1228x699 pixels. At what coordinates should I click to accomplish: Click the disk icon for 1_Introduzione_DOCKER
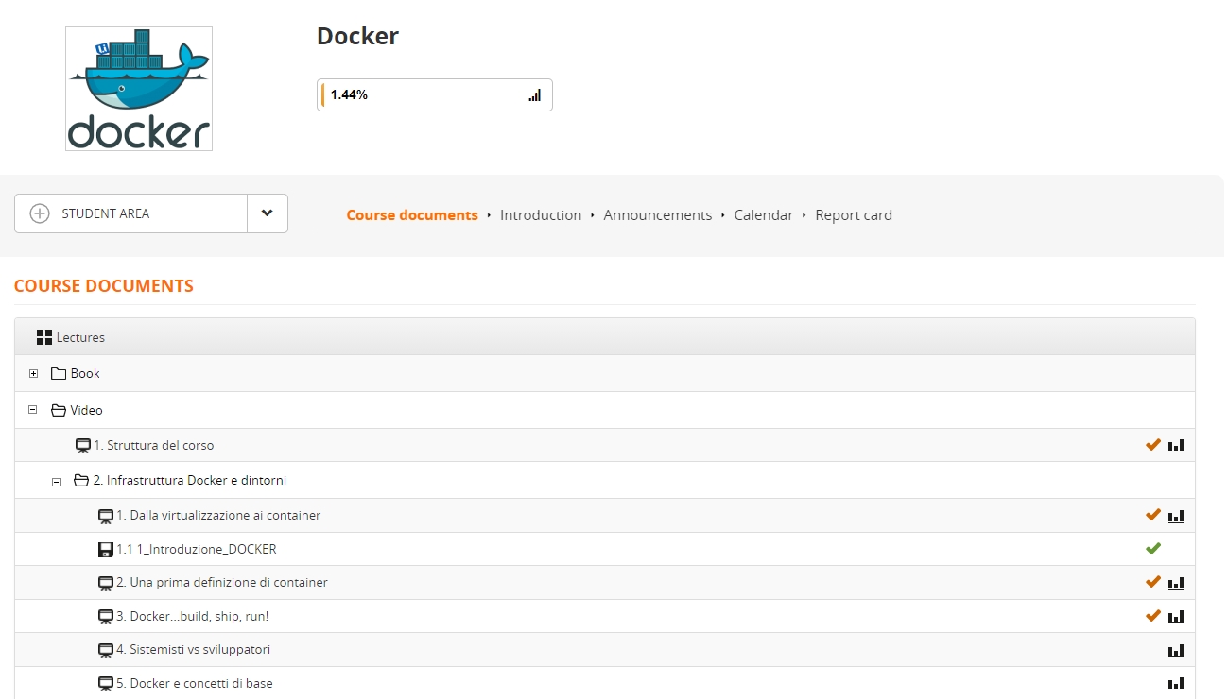point(106,549)
